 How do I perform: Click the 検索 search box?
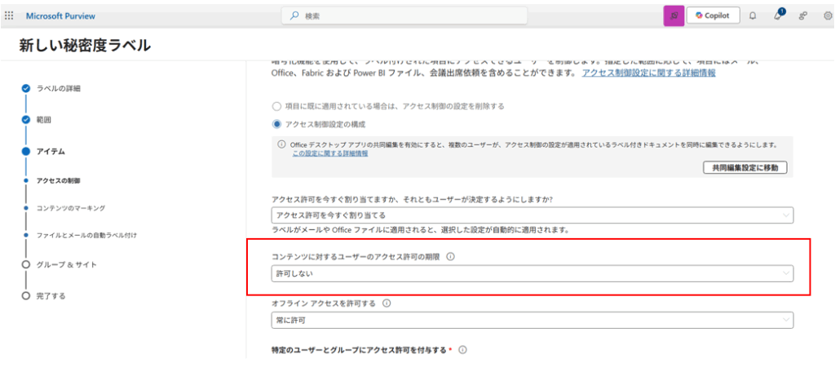(404, 15)
